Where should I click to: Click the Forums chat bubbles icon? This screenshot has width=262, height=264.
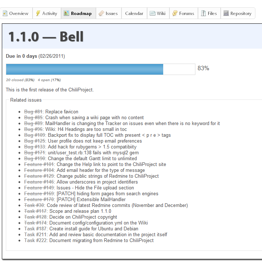175,13
